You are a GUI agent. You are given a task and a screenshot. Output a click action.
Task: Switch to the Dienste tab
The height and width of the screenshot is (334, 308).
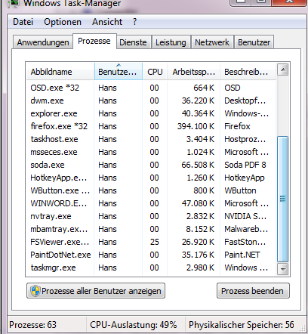[x=133, y=42]
